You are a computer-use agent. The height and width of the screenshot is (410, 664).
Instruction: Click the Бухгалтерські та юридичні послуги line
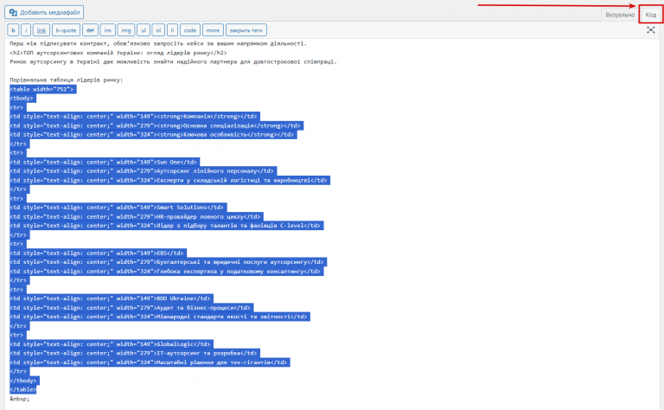click(168, 262)
